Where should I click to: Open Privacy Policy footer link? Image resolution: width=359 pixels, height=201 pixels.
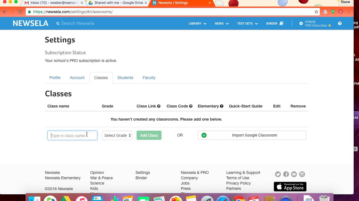point(238,183)
